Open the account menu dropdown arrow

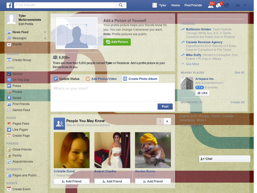245,6
